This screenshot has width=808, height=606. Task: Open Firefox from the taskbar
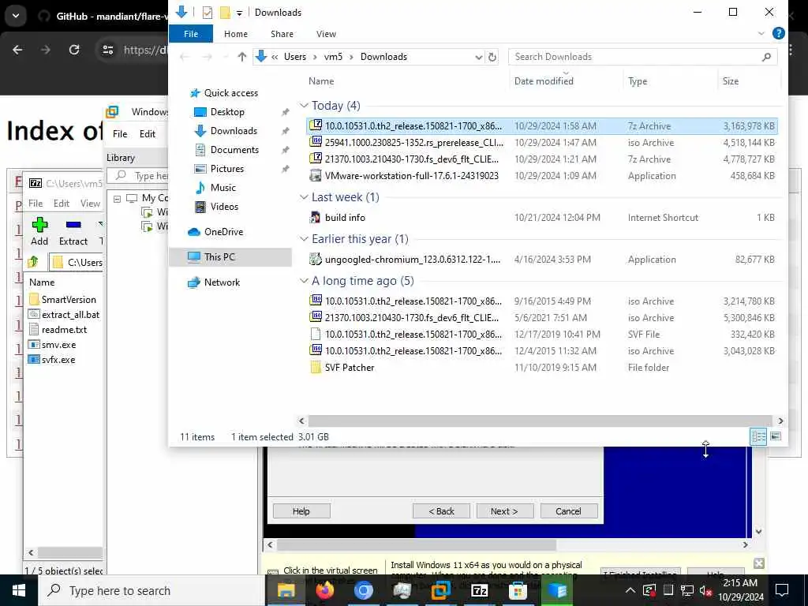coord(324,590)
